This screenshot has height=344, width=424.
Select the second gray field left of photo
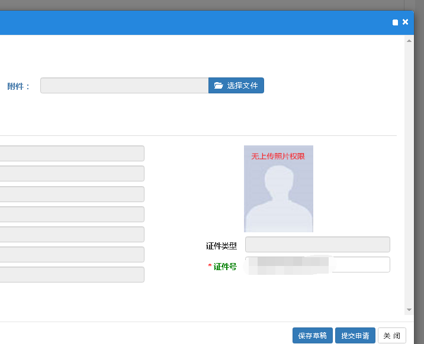point(71,174)
